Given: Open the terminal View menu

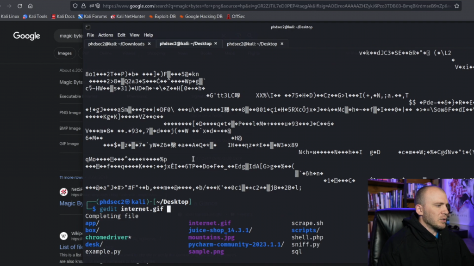Looking at the screenshot, I should (134, 35).
